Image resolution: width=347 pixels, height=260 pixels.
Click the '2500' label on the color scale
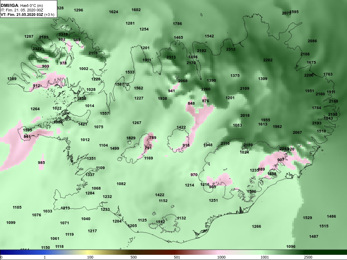308,257
